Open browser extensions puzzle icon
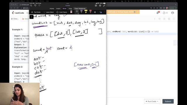The width and height of the screenshot is (187, 105). (161, 8)
